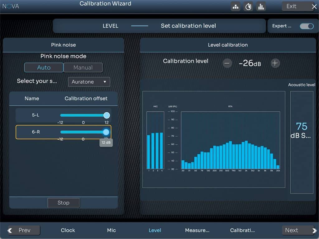Exit the Calibration Wizard
This screenshot has height=239, width=319.
299,6
